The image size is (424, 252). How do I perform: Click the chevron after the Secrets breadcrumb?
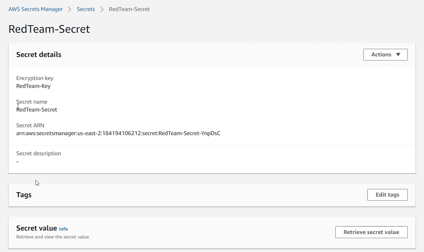tap(102, 9)
